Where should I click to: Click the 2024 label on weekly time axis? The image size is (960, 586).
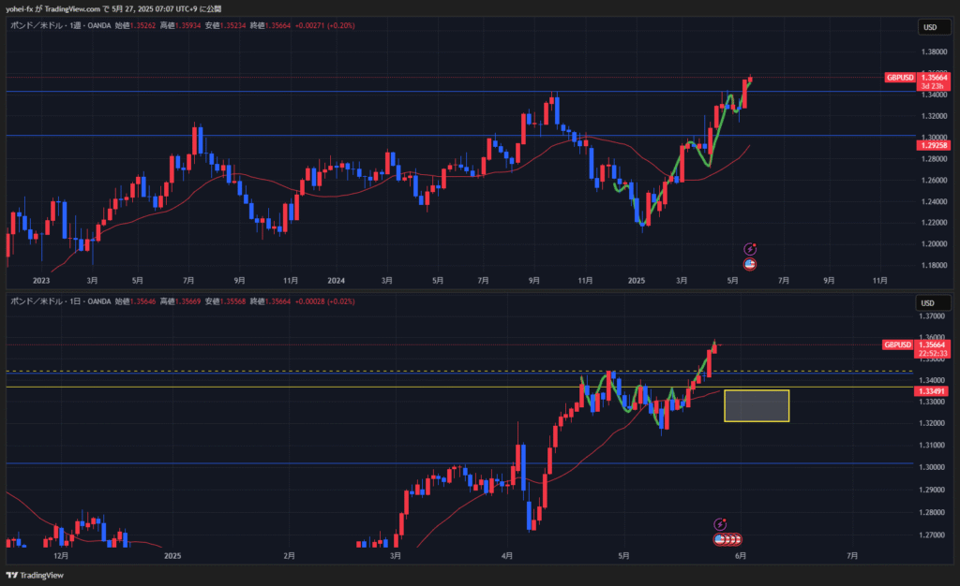pos(337,281)
